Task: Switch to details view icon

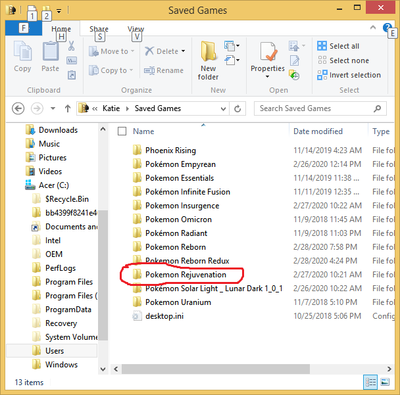Action: 370,383
